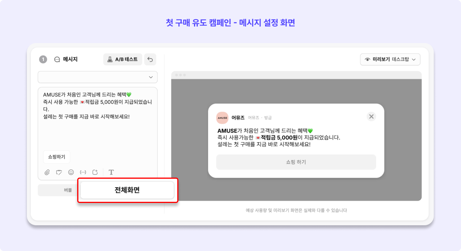Click the 메시지 section heading
The image size is (461, 251).
point(70,60)
